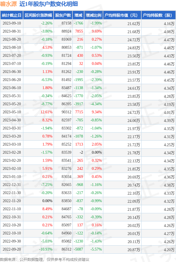Screen dimensions: 176x262
Task: Select date cell 2023-05-20
Action: click(x=12, y=104)
